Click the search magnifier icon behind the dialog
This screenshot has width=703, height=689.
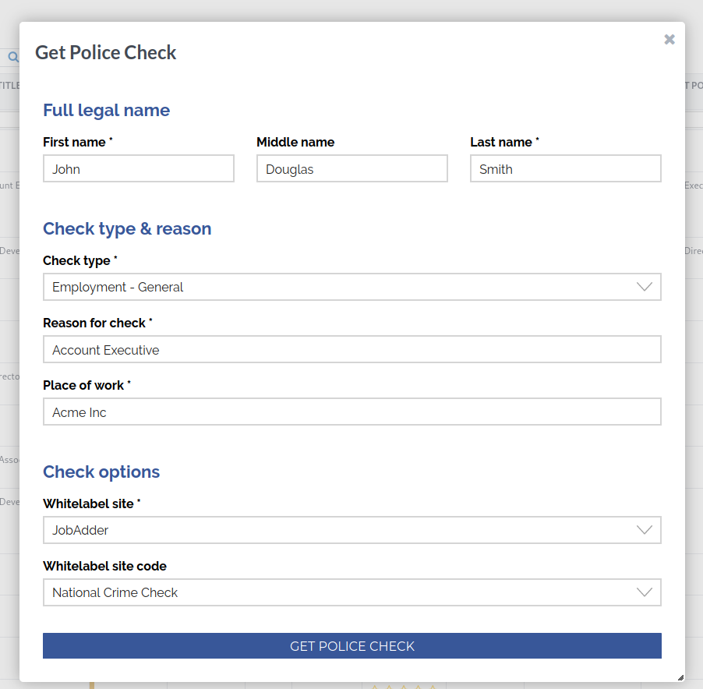(12, 57)
